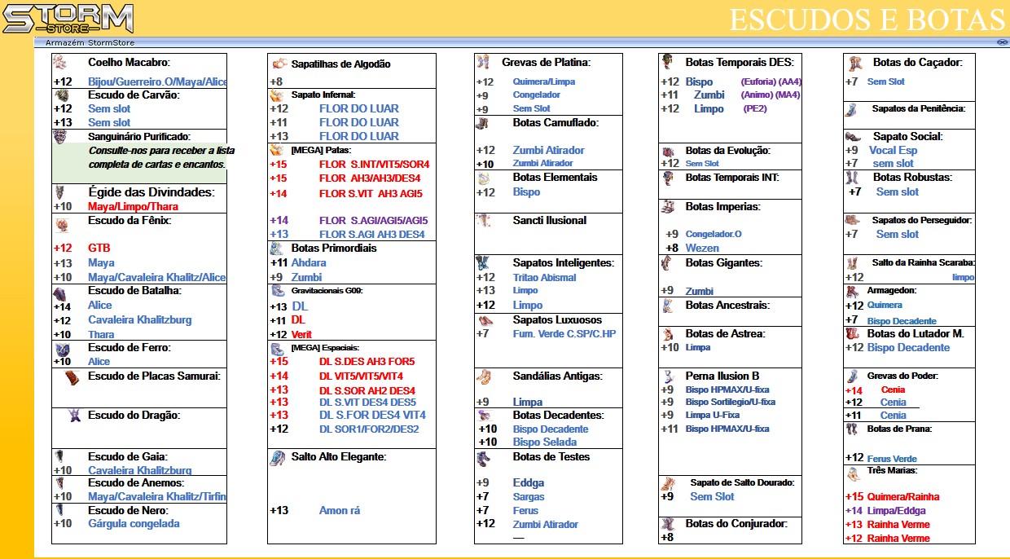Screen dimensions: 1010x559
Task: Click the Escudo de Ferro icon
Action: (62, 349)
